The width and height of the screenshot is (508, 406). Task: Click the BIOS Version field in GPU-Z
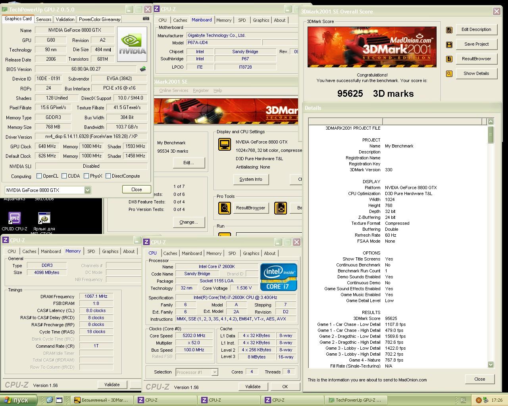(x=86, y=69)
